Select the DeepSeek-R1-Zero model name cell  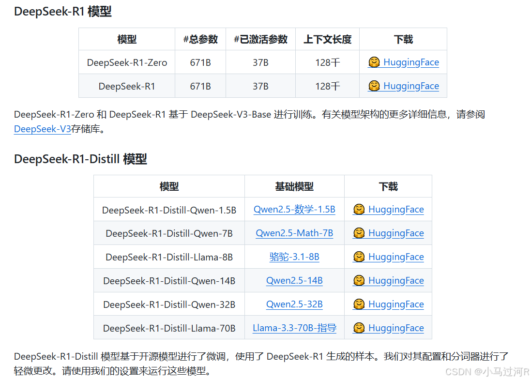click(127, 62)
